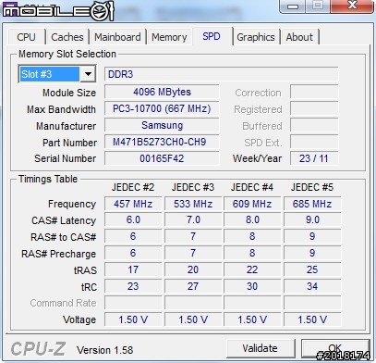Click the OK button
The image size is (376, 363).
pos(335,348)
